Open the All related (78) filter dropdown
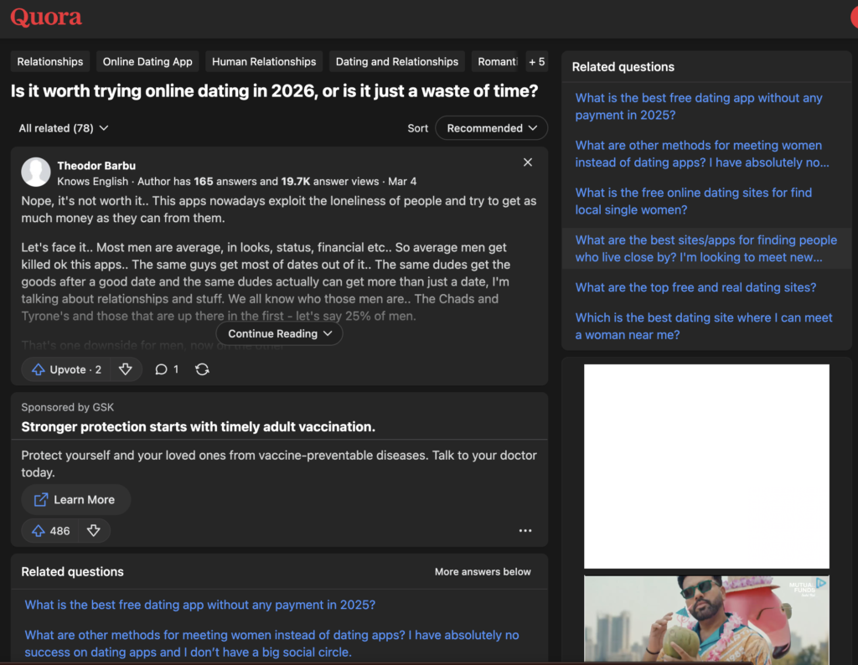 tap(64, 128)
